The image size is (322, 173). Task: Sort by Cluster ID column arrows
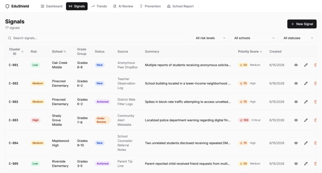pyautogui.click(x=22, y=52)
